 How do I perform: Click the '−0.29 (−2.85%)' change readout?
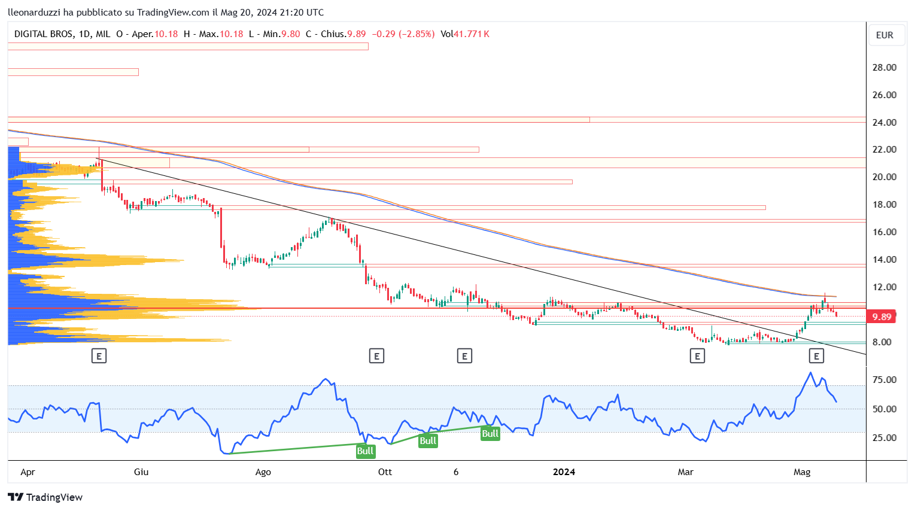tap(403, 34)
